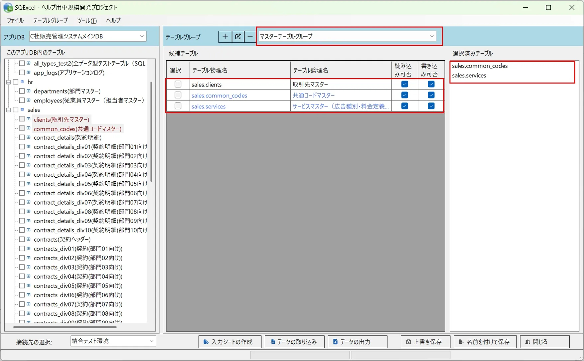Image resolution: width=584 pixels, height=361 pixels.
Task: Click the データの取り込み button
Action: coord(294,342)
